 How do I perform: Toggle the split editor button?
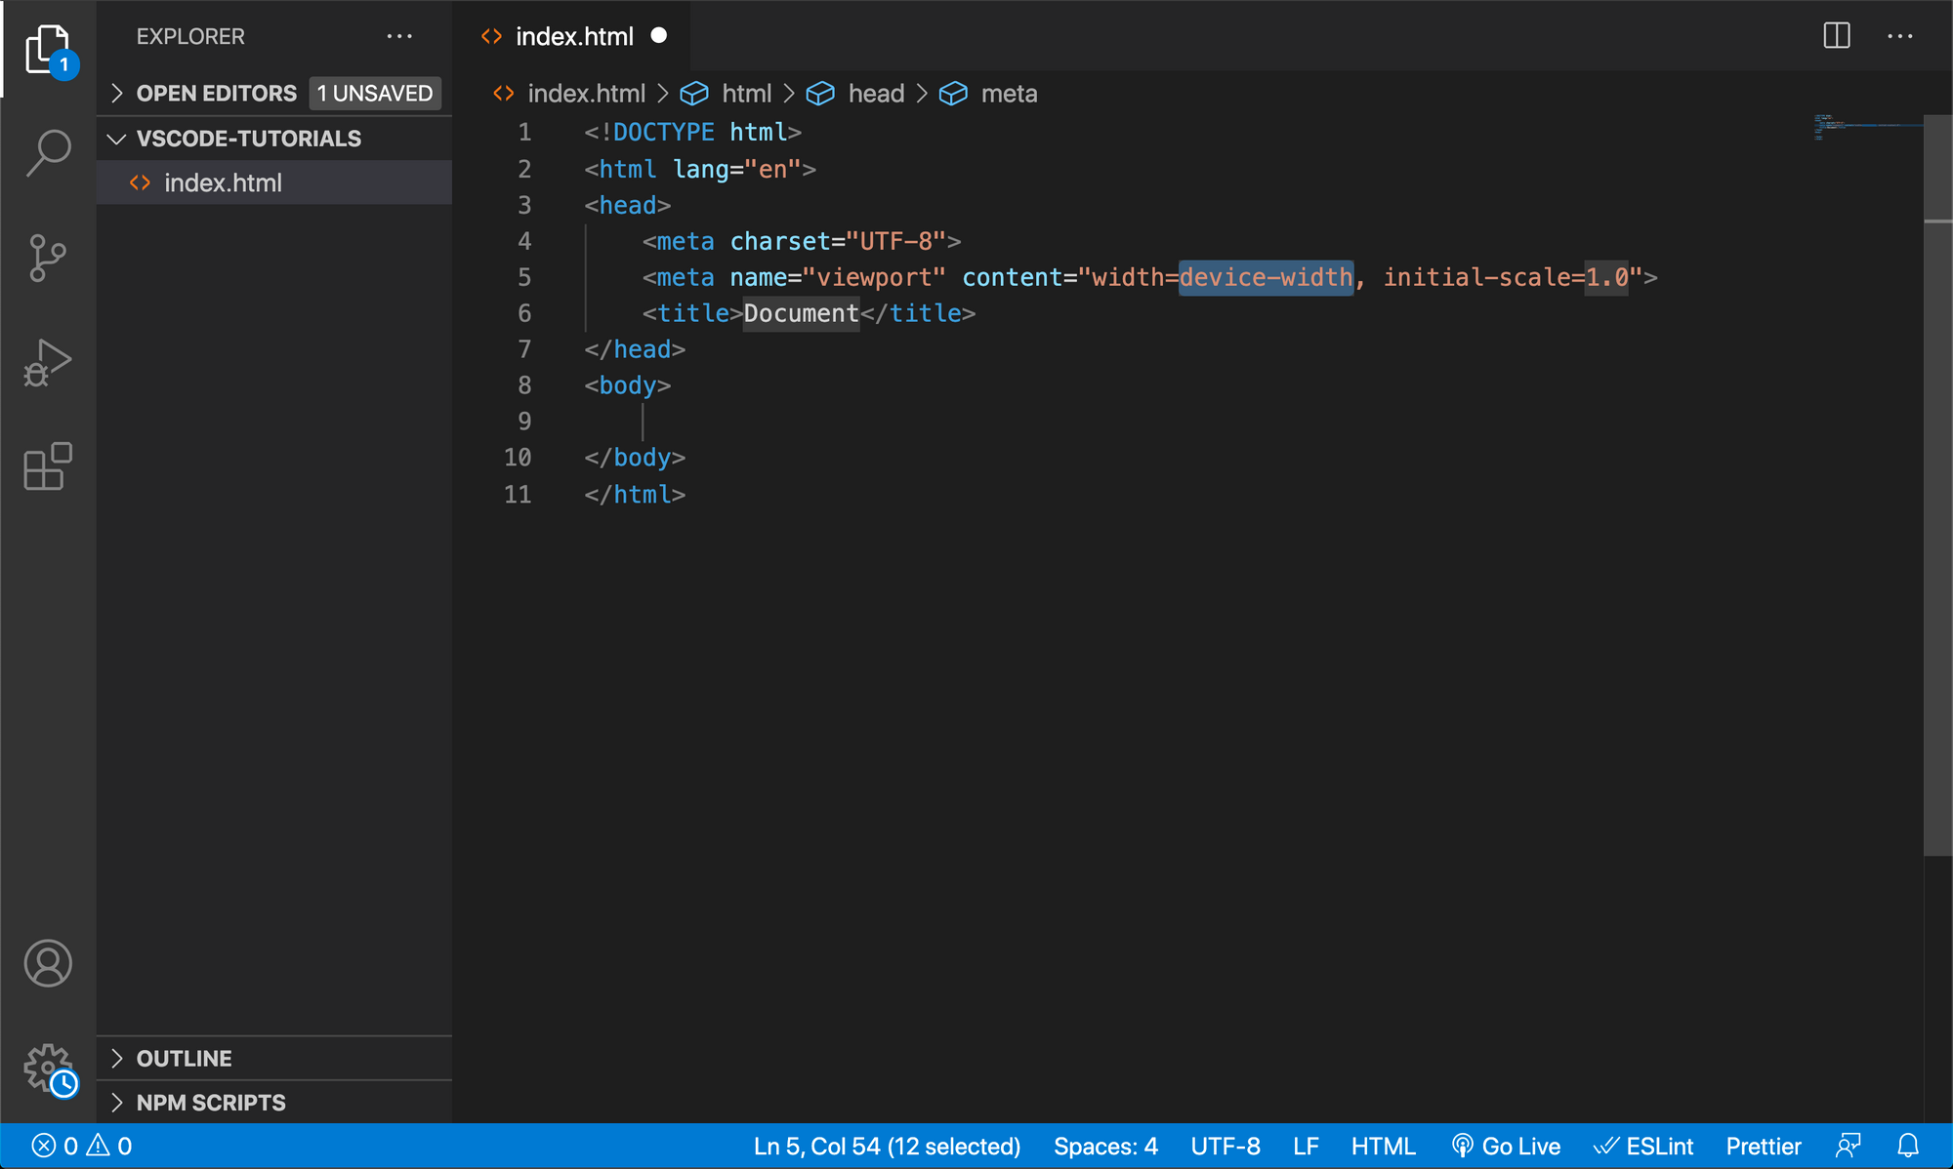(1837, 36)
